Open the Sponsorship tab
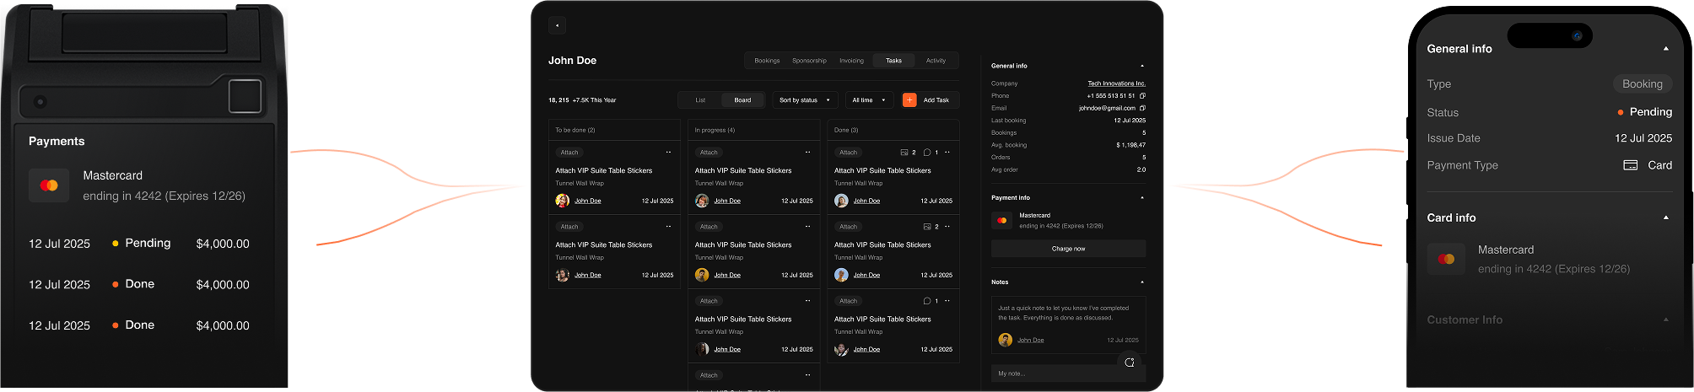Screen dimensions: 1694x392 coord(809,61)
